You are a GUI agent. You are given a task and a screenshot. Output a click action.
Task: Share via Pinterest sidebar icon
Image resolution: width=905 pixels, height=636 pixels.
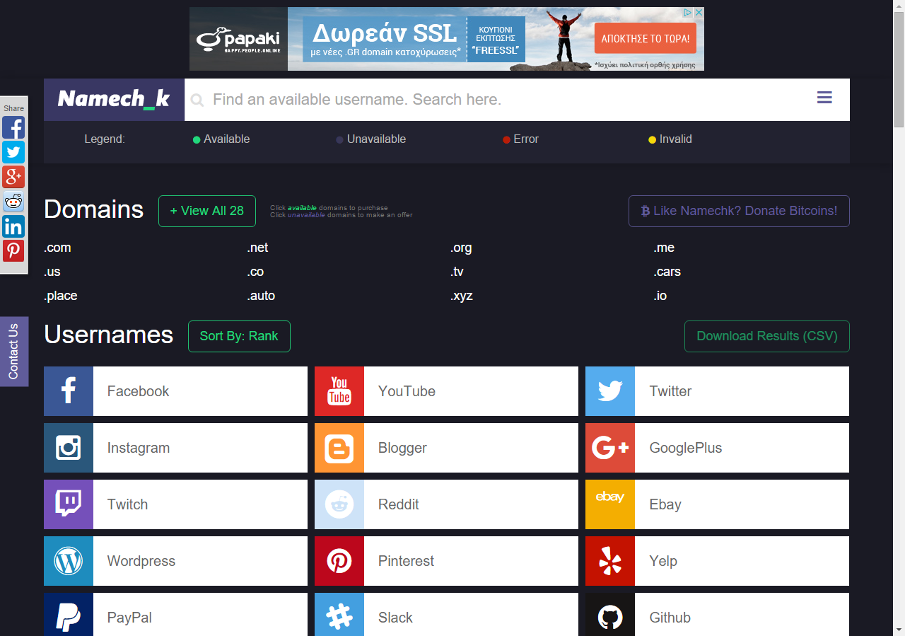13,250
